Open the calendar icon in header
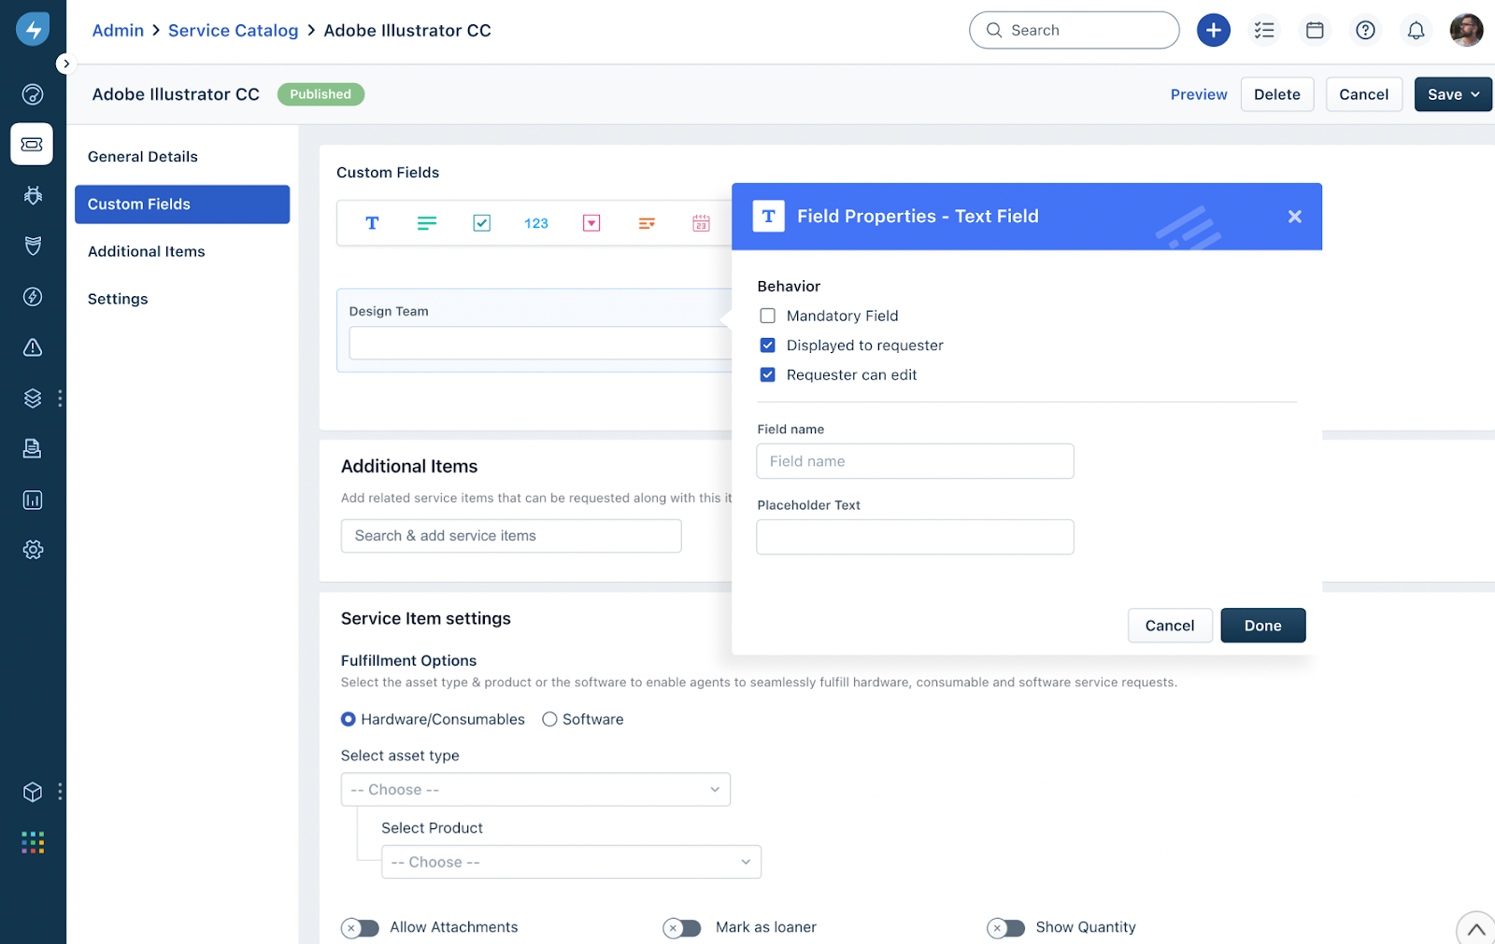Screen dimensions: 1495x944 click(1315, 30)
